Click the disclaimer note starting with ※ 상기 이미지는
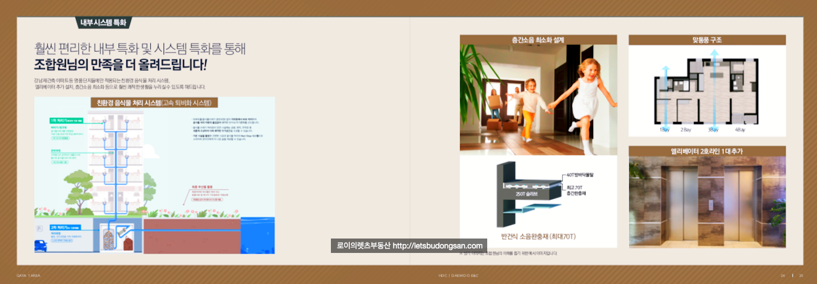The width and height of the screenshot is (817, 284). pyautogui.click(x=508, y=253)
